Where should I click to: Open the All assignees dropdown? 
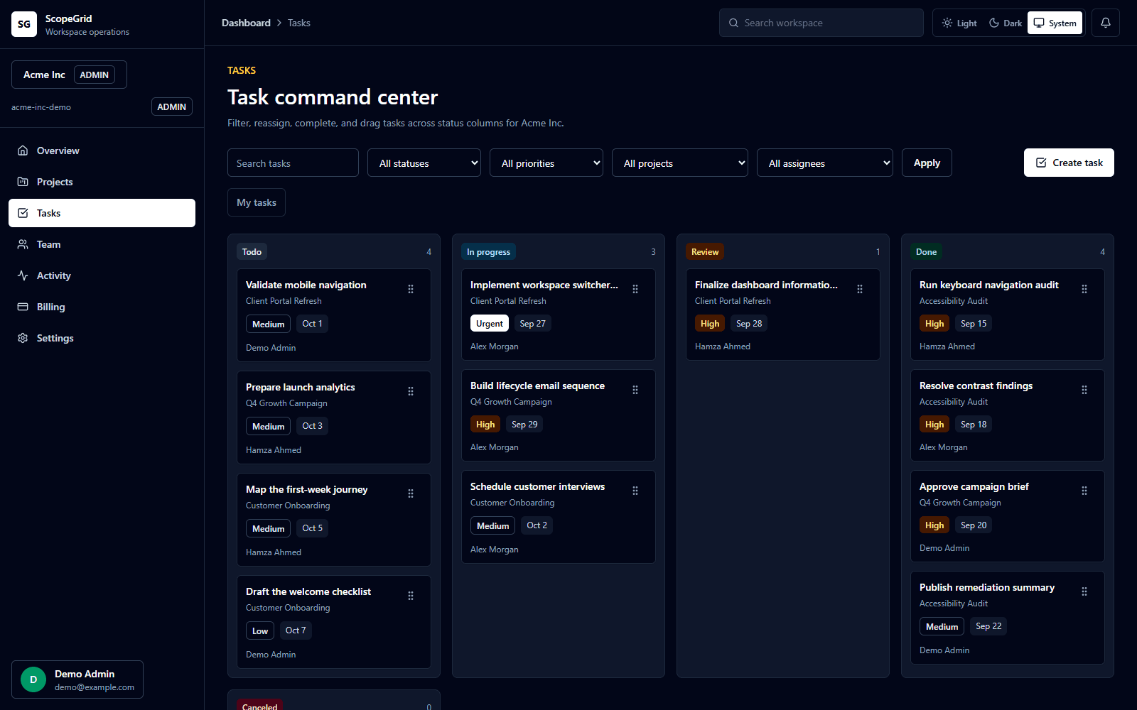click(x=825, y=163)
